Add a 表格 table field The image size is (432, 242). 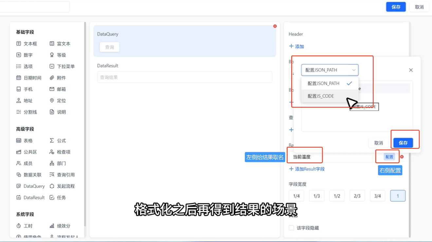(24, 140)
